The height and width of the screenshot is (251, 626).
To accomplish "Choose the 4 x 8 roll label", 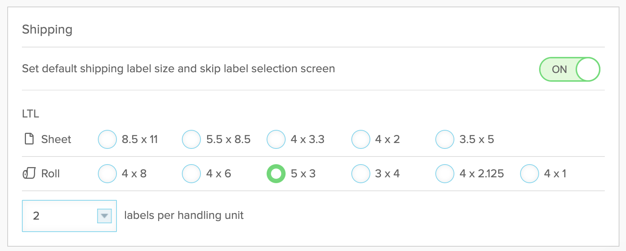I will 107,174.
